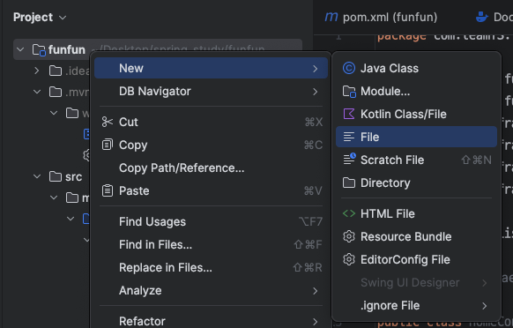This screenshot has height=328, width=513.
Task: Collapse the .mvn folder node
Action: point(37,92)
